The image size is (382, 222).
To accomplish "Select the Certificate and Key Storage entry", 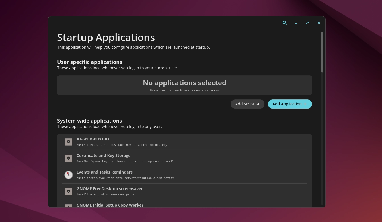I will (184, 158).
